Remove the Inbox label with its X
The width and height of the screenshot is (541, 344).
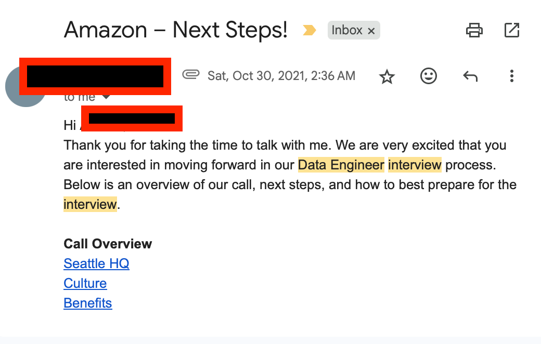click(x=371, y=31)
